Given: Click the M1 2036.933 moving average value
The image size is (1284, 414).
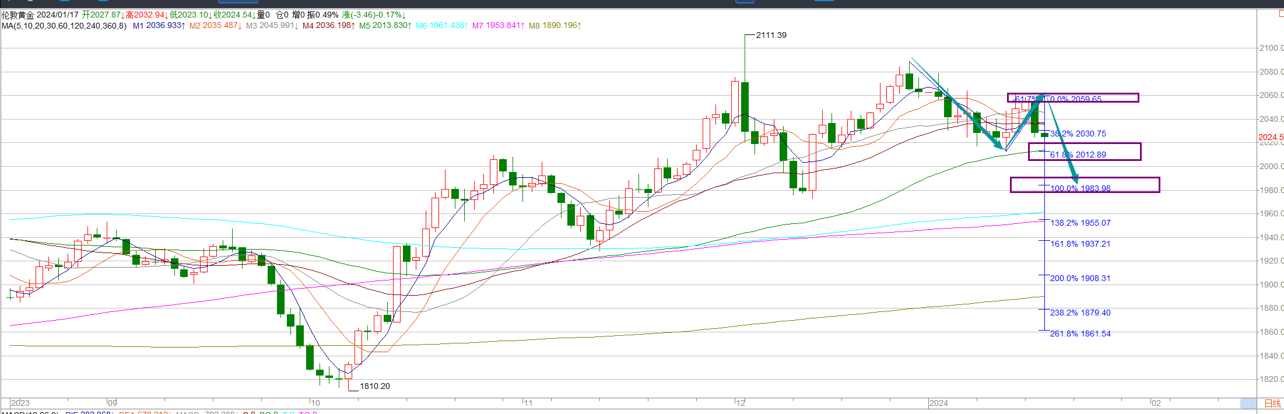Looking at the screenshot, I should pyautogui.click(x=159, y=26).
